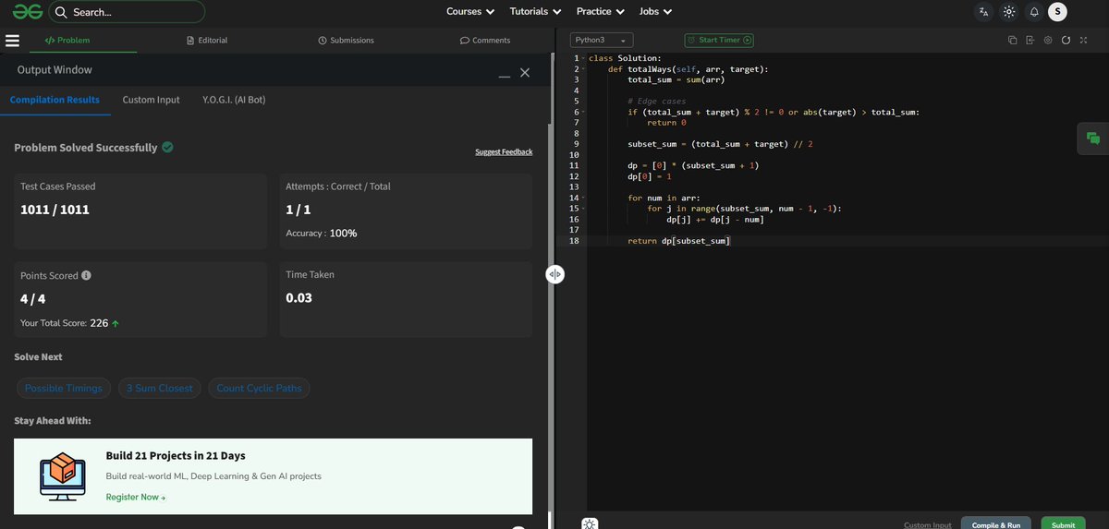Image resolution: width=1109 pixels, height=529 pixels.
Task: Click the language translate icon
Action: click(x=983, y=12)
